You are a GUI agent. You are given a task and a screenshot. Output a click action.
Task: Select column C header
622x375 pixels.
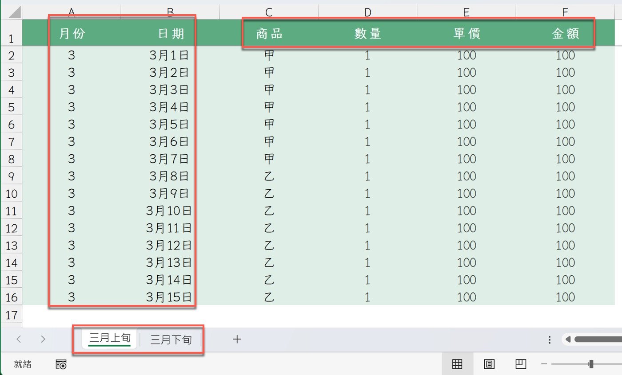[269, 12]
